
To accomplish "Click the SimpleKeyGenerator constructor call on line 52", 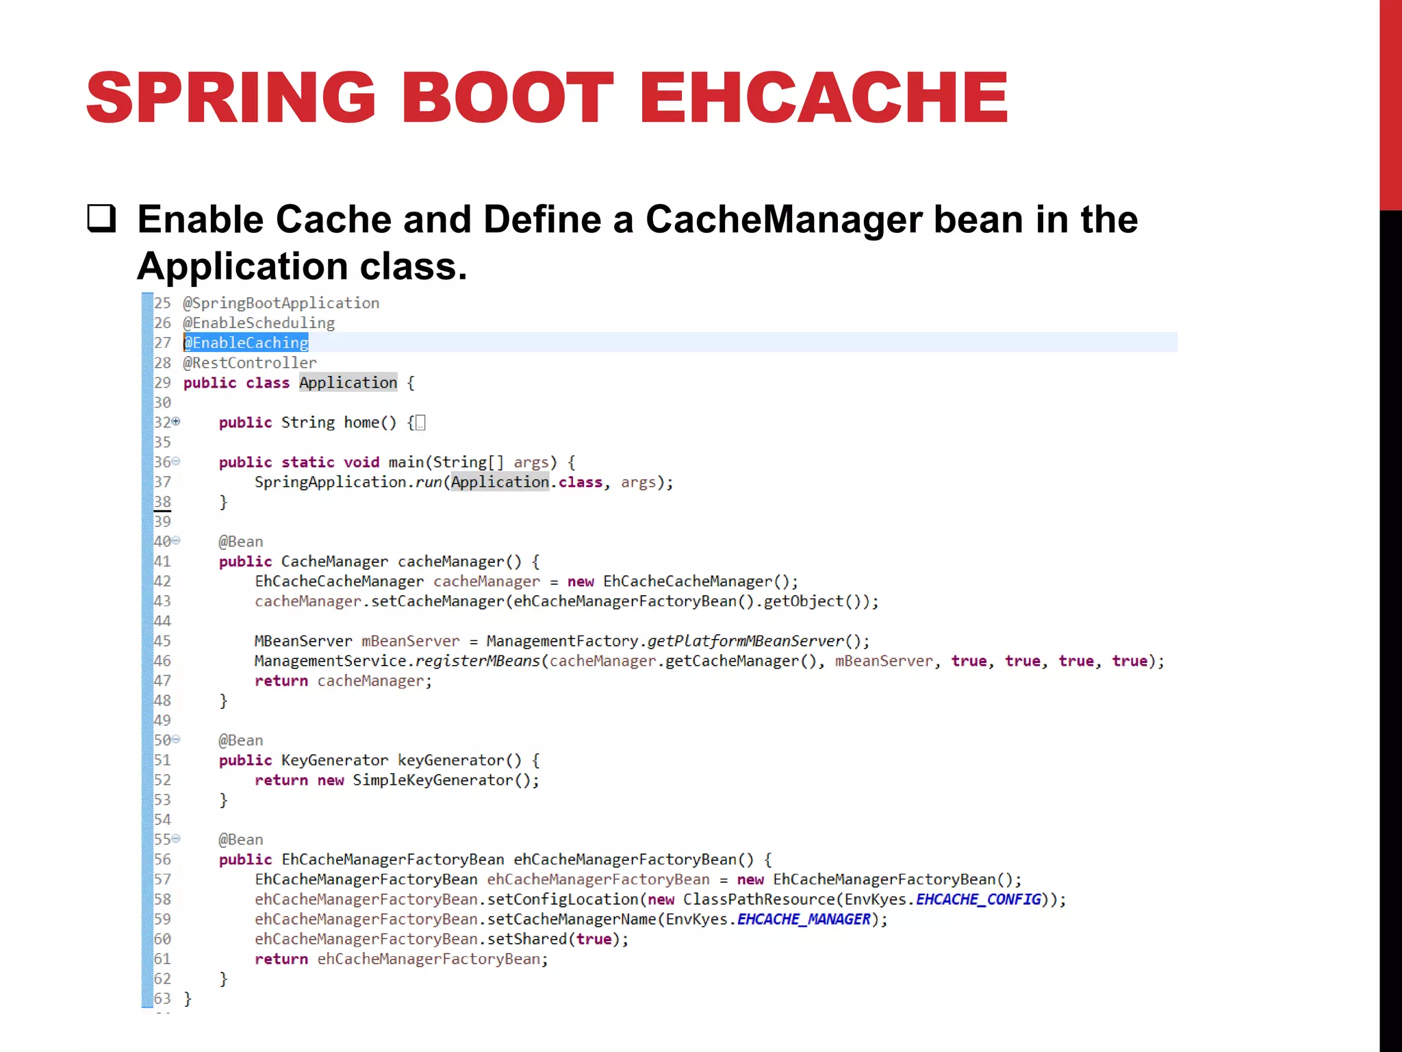I will (x=433, y=779).
